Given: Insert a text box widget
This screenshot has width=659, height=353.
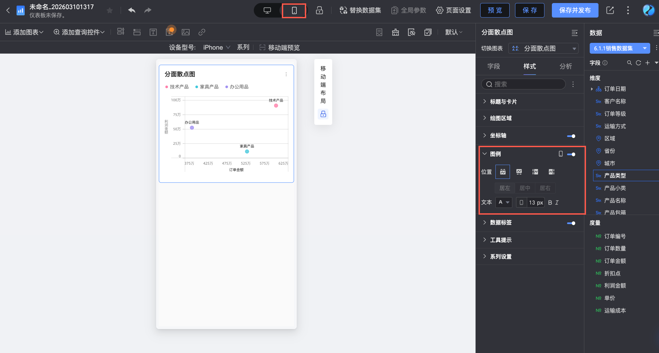Looking at the screenshot, I should (153, 32).
